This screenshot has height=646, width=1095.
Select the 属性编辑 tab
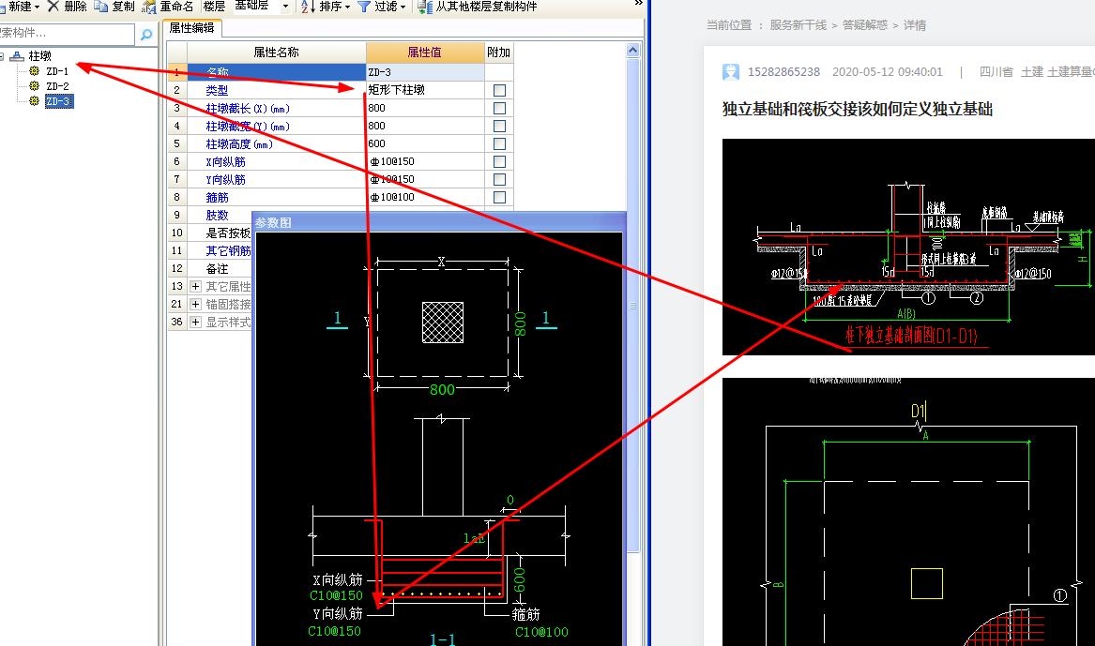tap(192, 28)
